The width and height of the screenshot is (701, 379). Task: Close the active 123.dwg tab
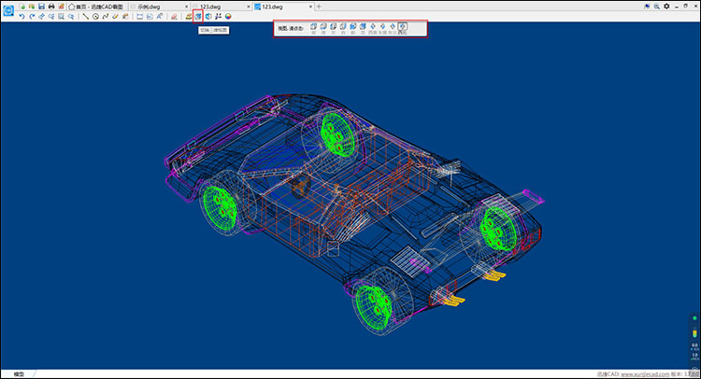coord(310,7)
